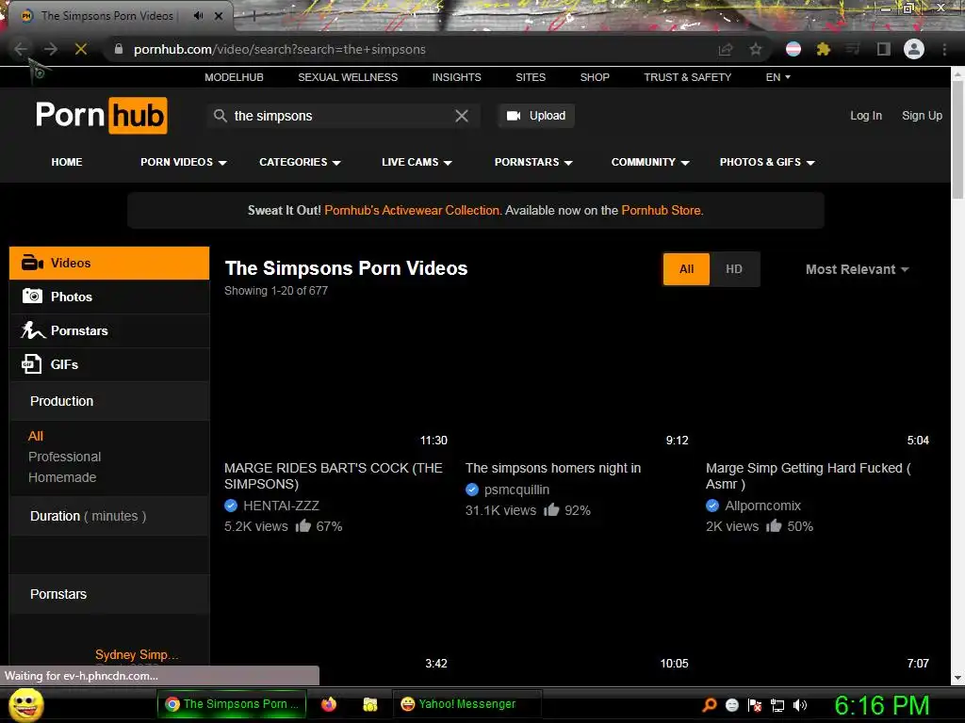Select the All production filter
This screenshot has height=723, width=965.
36,436
